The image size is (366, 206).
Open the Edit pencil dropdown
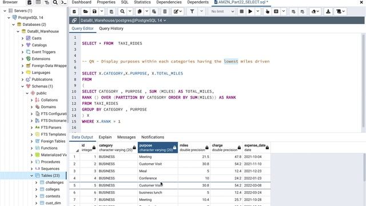178,11
